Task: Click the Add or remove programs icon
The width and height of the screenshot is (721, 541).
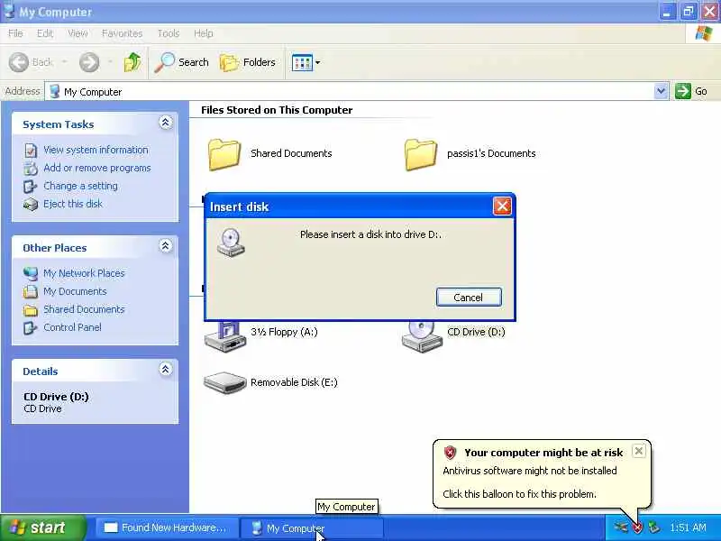Action: pos(31,169)
